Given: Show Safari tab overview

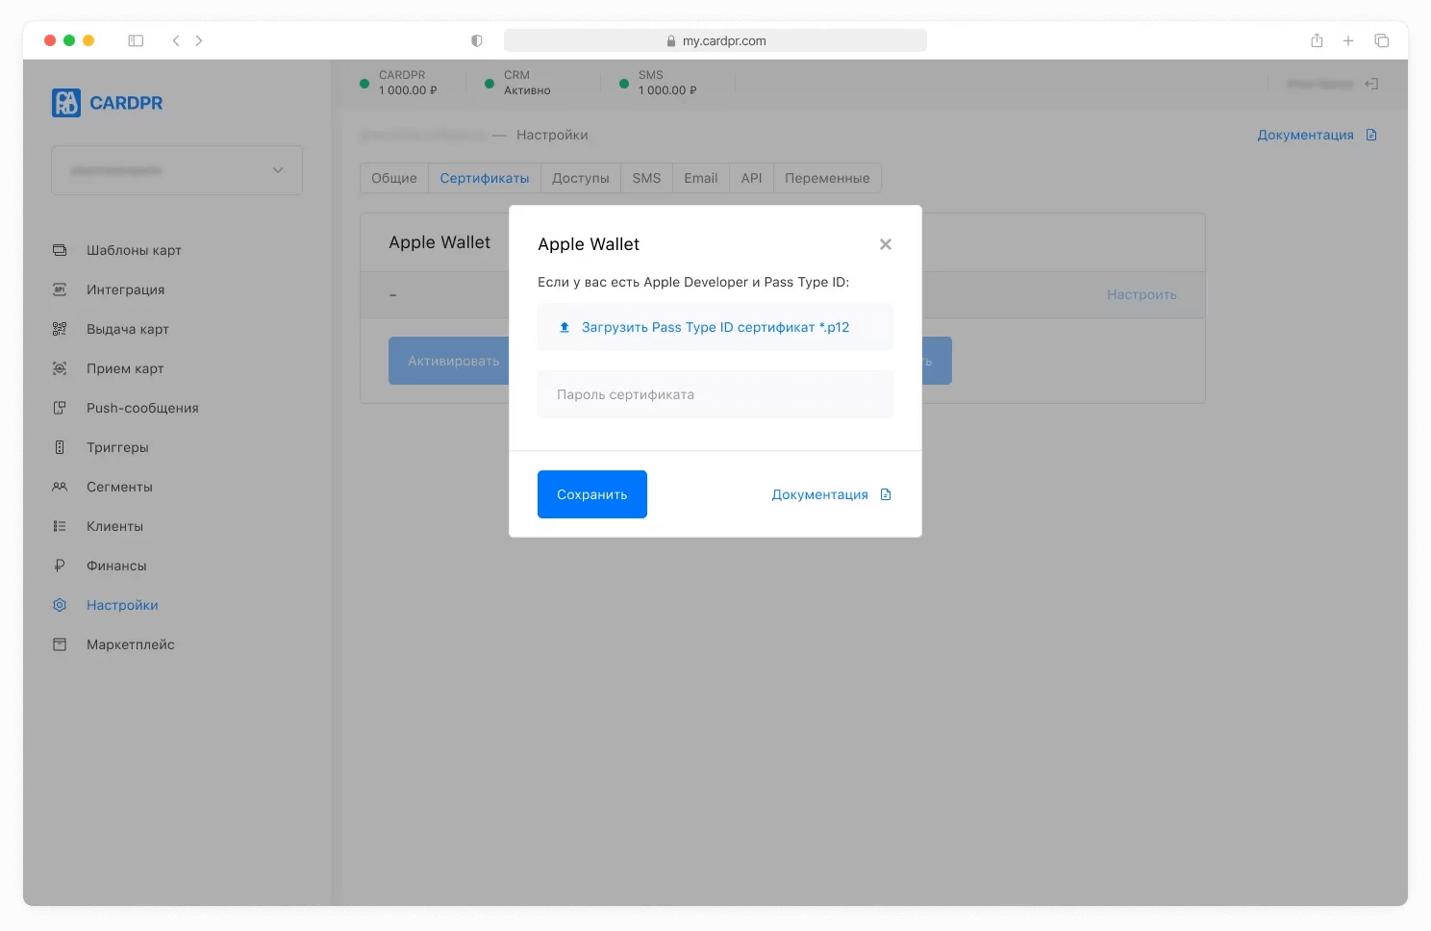Looking at the screenshot, I should tap(1382, 40).
